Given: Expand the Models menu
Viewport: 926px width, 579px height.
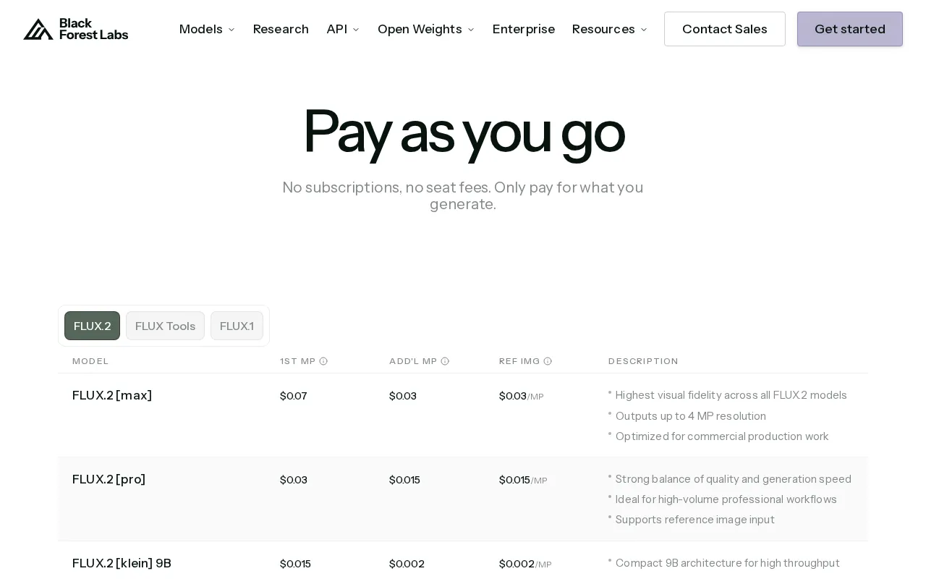Looking at the screenshot, I should pyautogui.click(x=207, y=29).
